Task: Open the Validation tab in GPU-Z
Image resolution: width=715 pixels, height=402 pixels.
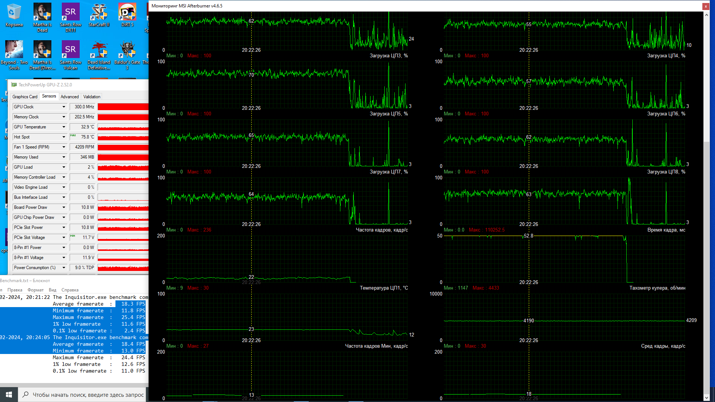Action: coord(92,97)
